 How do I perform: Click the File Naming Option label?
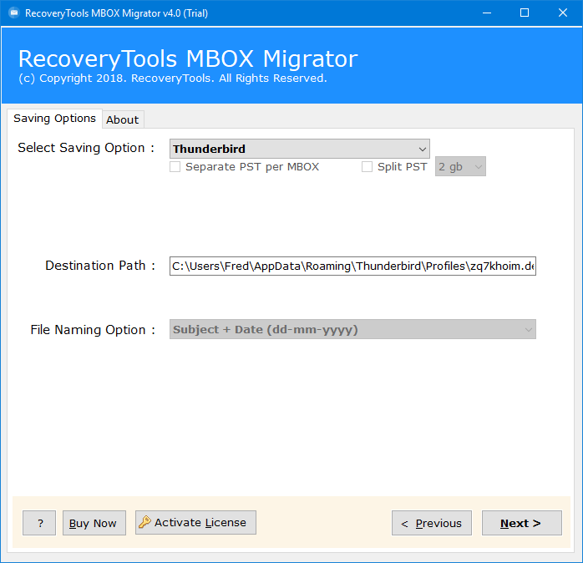(93, 330)
